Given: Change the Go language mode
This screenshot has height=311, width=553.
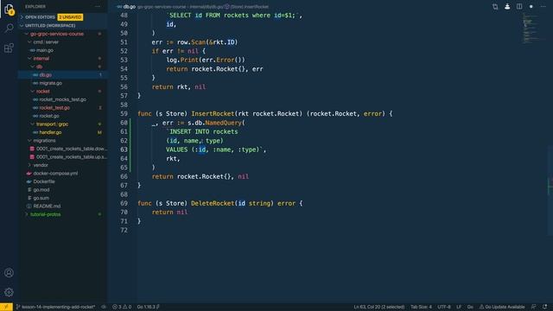Looking at the screenshot, I should [470, 307].
